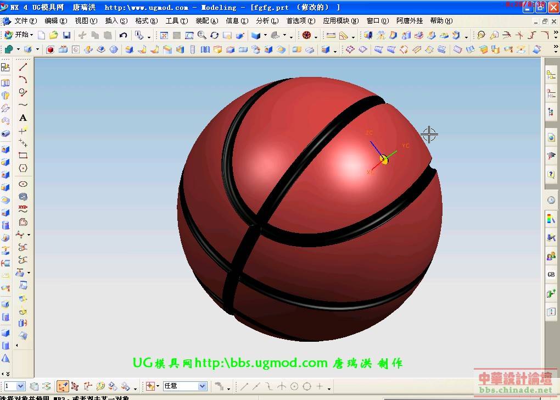Click the yellow WCS origin handle
The image size is (560, 400).
[384, 159]
